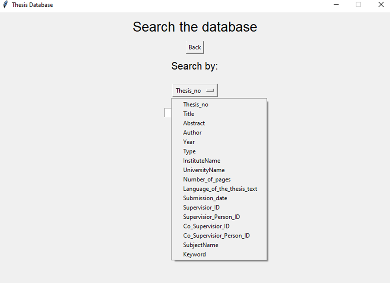This screenshot has width=390, height=283.
Task: Pick Year as the search criterion
Action: click(188, 142)
